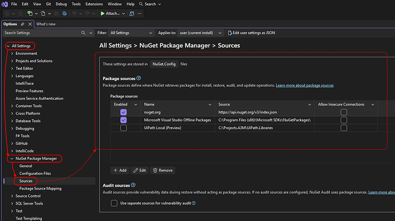Image resolution: width=395 pixels, height=221 pixels.
Task: Open the Git menu
Action: point(48,4)
